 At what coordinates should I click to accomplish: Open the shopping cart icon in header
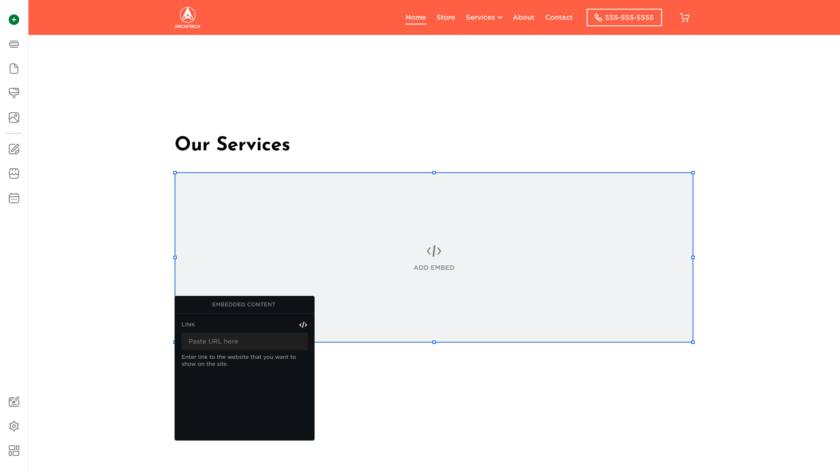[x=685, y=17]
